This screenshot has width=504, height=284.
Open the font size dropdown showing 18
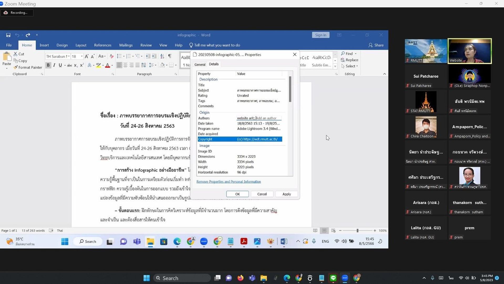[77, 56]
